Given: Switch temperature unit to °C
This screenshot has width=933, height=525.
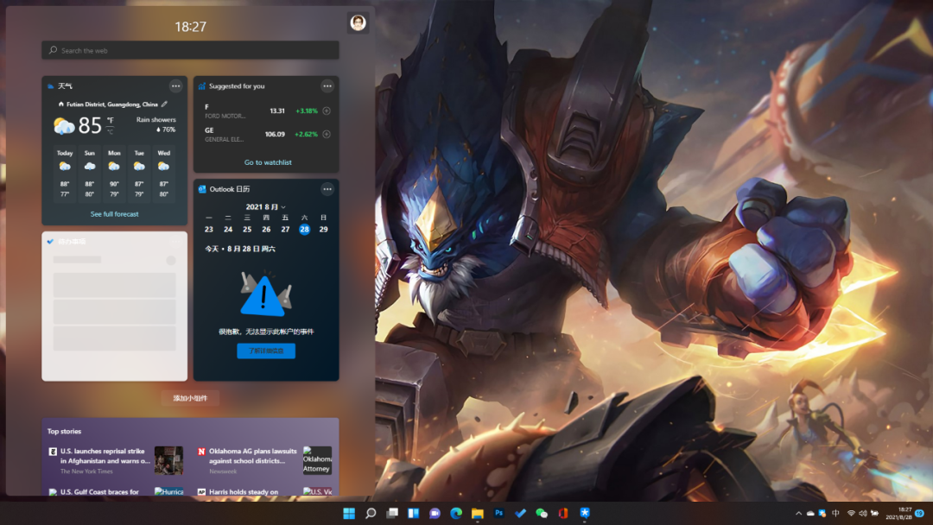Looking at the screenshot, I should pyautogui.click(x=110, y=130).
